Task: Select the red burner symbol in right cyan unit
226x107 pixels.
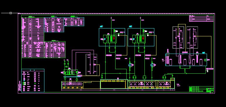Action: (x=143, y=38)
